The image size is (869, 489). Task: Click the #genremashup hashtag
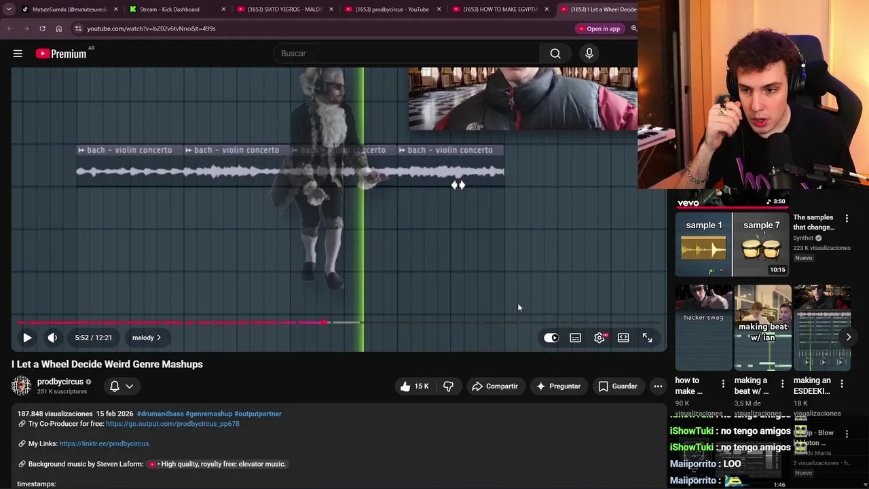pyautogui.click(x=209, y=414)
